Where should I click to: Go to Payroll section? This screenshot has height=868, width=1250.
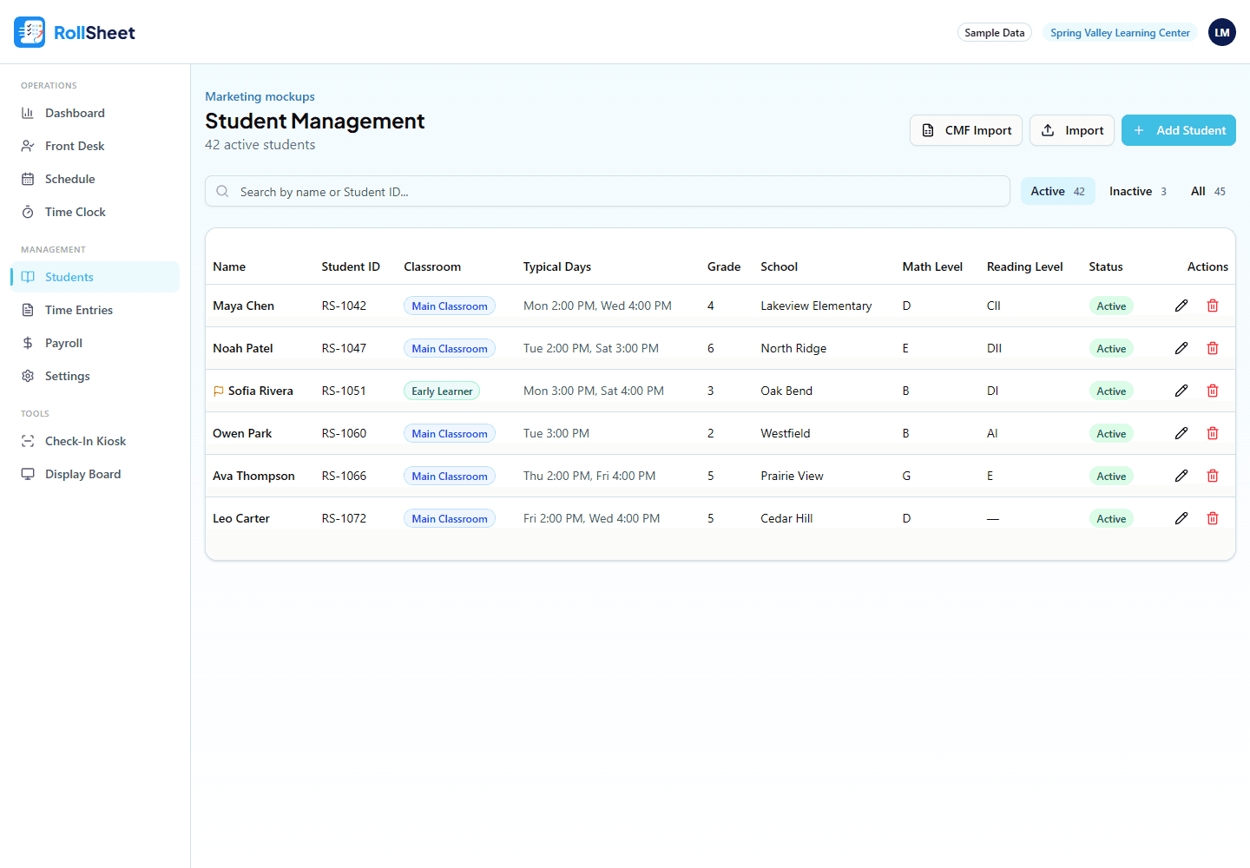[x=95, y=343]
